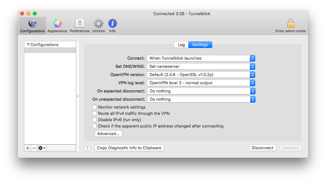This screenshot has height=183, width=326.
Task: Collapse the Configurations tree triangle
Action: 28,44
